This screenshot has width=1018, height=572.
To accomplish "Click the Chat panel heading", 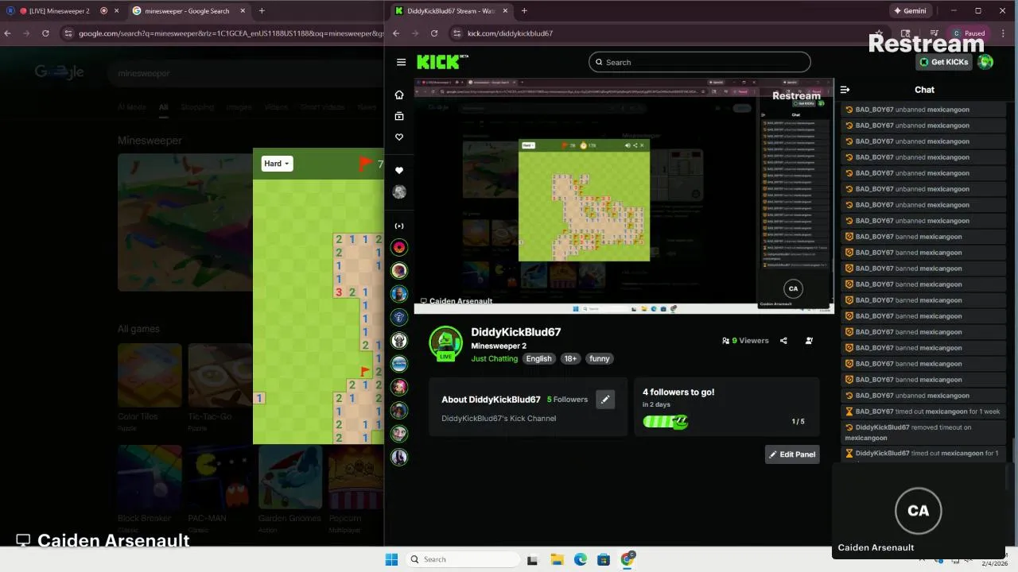I will (924, 90).
